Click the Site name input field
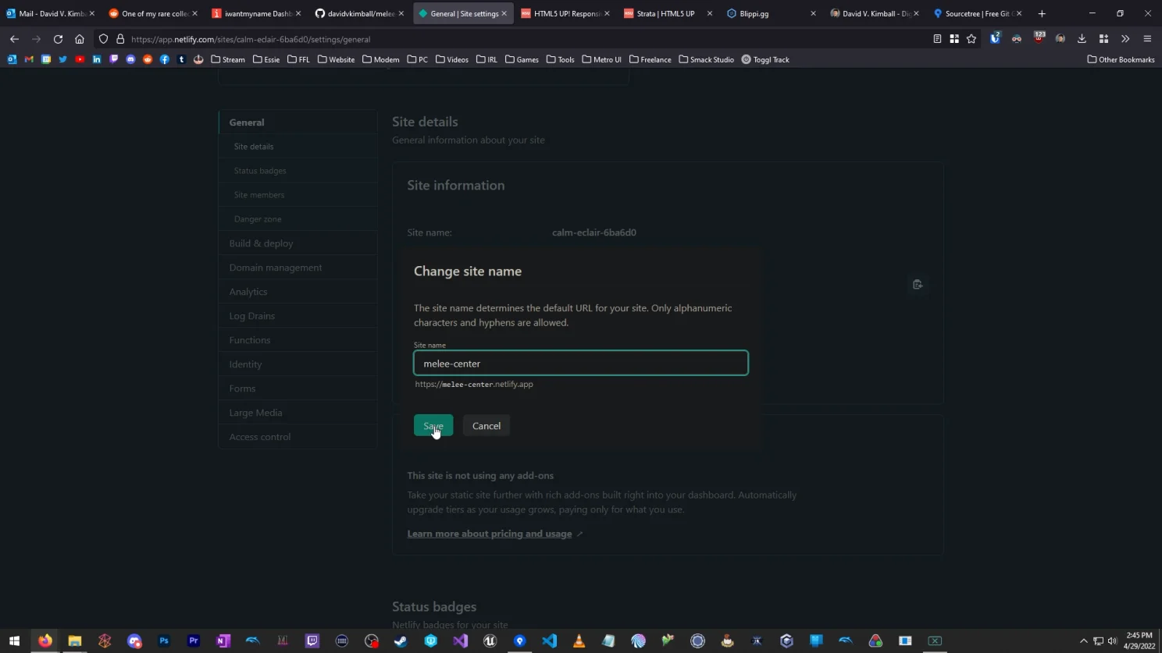The image size is (1162, 653). pyautogui.click(x=580, y=363)
